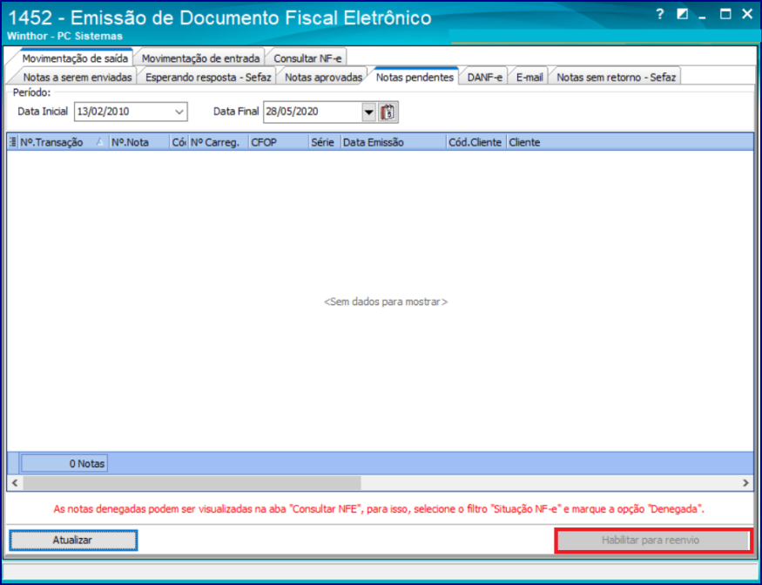The width and height of the screenshot is (762, 585).
Task: Open calendar icon next to Data Final
Action: point(388,112)
